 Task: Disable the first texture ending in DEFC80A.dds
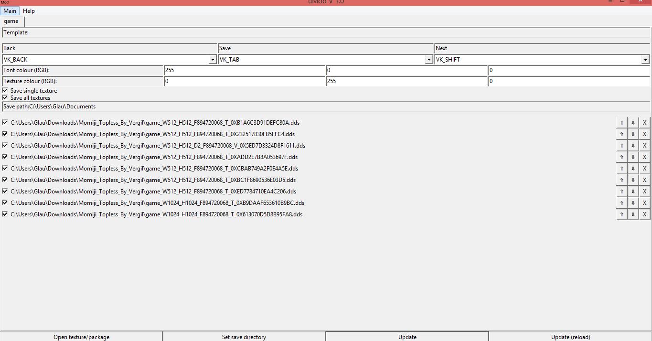pyautogui.click(x=5, y=122)
